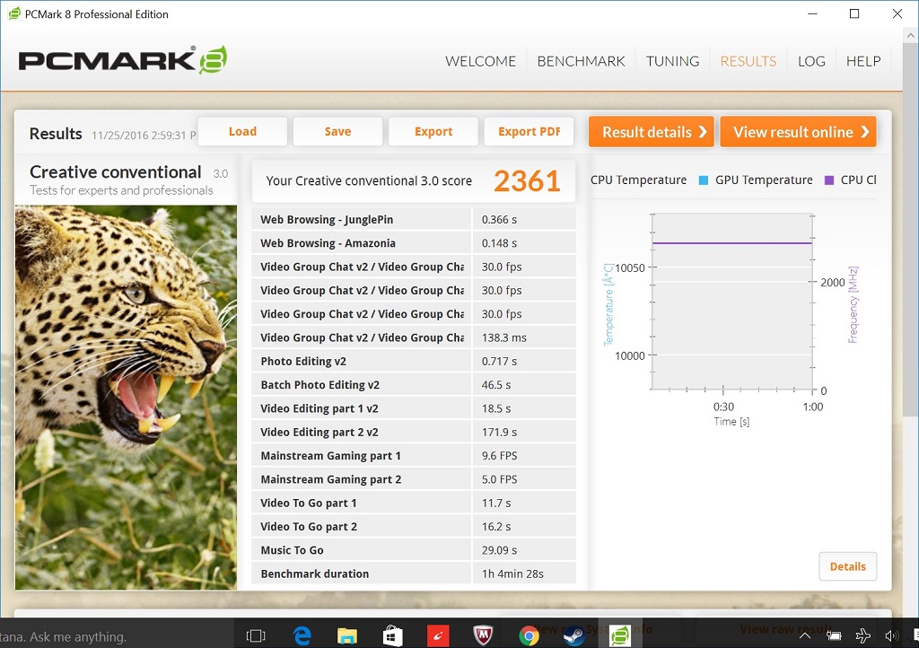919x648 pixels.
Task: Select 'Web Browsing - Amazonia' row label
Action: [328, 243]
